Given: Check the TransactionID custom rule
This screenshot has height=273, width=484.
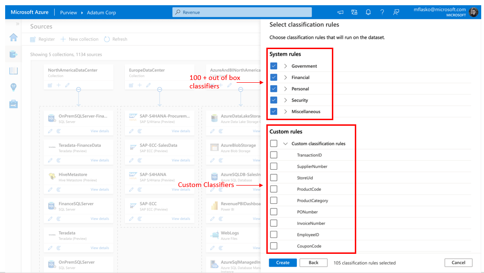Looking at the screenshot, I should [x=274, y=154].
